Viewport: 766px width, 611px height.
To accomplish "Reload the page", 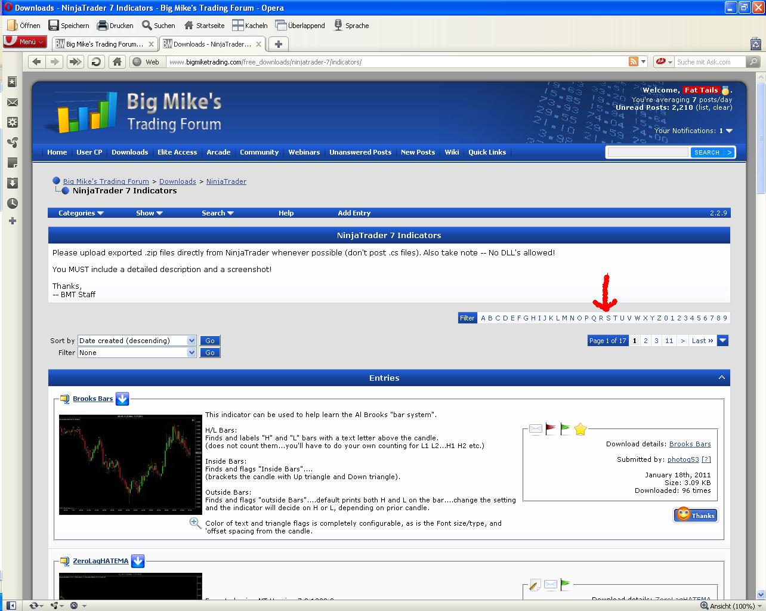I will 95,61.
